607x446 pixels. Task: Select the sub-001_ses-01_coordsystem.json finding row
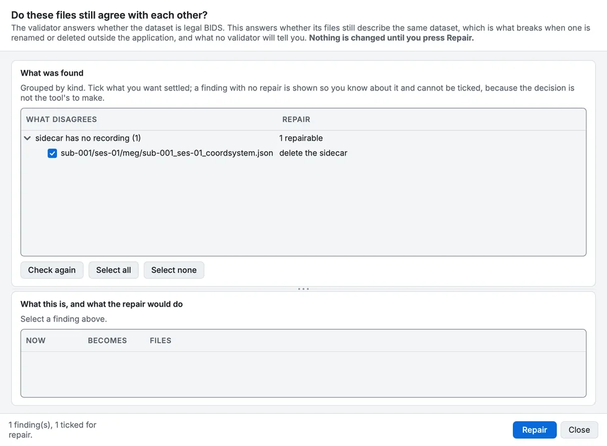click(x=303, y=154)
